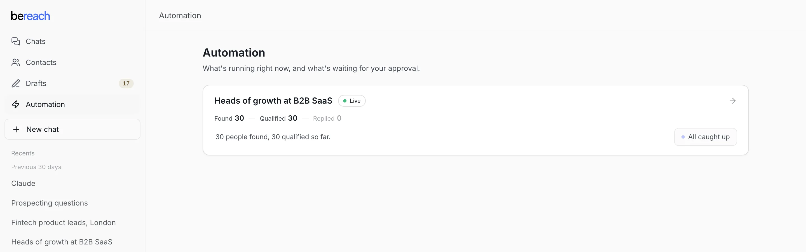806x252 pixels.
Task: Click the Contacts people icon
Action: click(16, 62)
